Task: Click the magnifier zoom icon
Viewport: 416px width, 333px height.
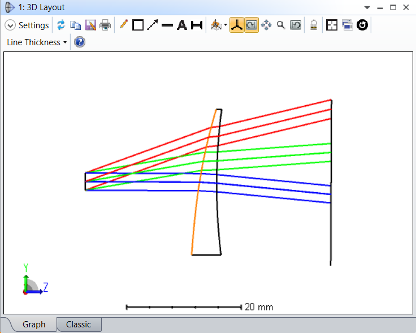Action: (281, 25)
